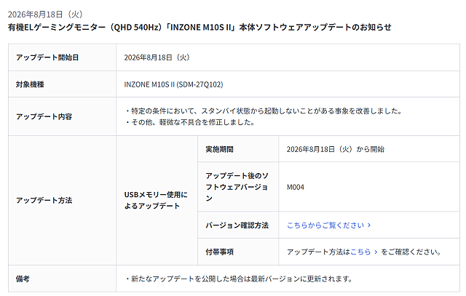Click the 備考 header cell
This screenshot has height=296, width=466.
point(62,279)
